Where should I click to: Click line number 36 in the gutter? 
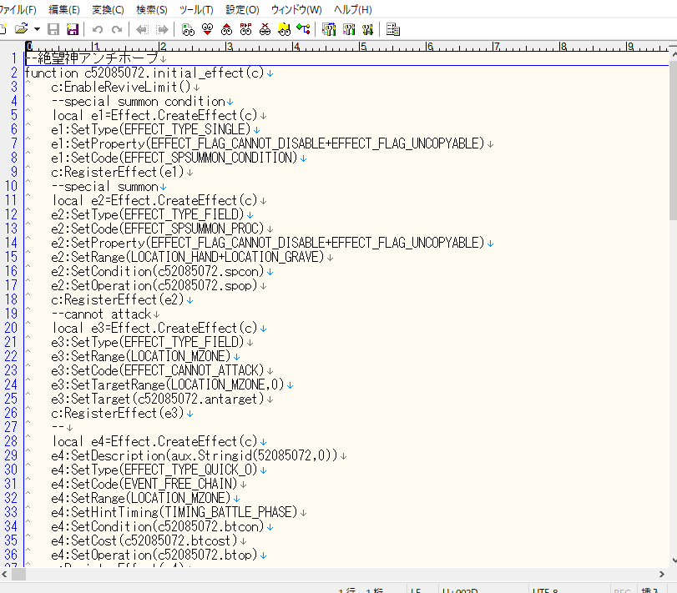(x=11, y=555)
